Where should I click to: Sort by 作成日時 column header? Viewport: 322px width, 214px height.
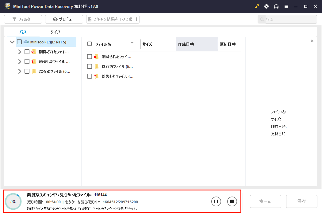(x=197, y=44)
